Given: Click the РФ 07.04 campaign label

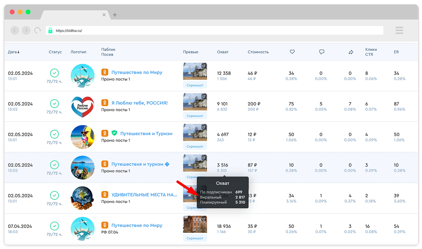Looking at the screenshot, I should click(110, 232).
